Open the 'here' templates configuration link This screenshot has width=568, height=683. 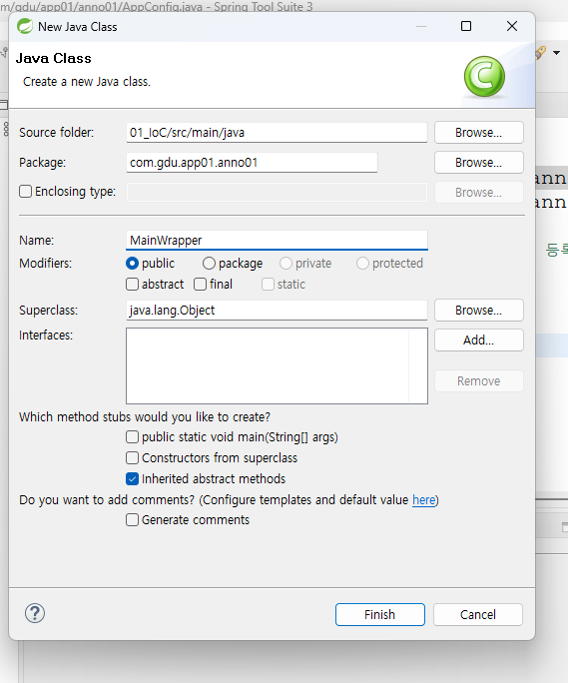424,499
